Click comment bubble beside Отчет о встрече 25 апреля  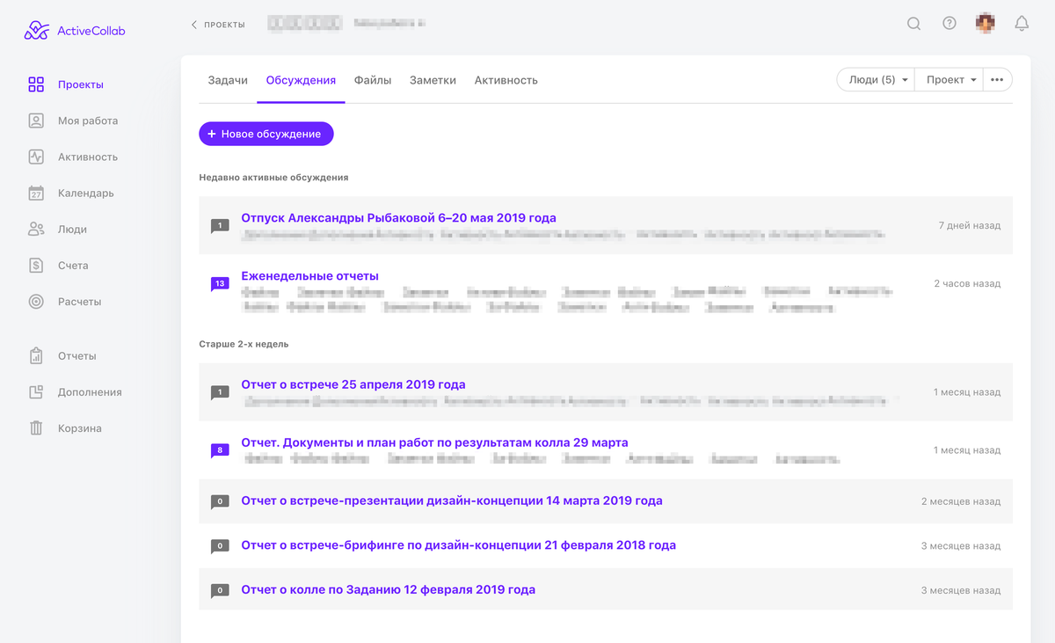(x=220, y=393)
